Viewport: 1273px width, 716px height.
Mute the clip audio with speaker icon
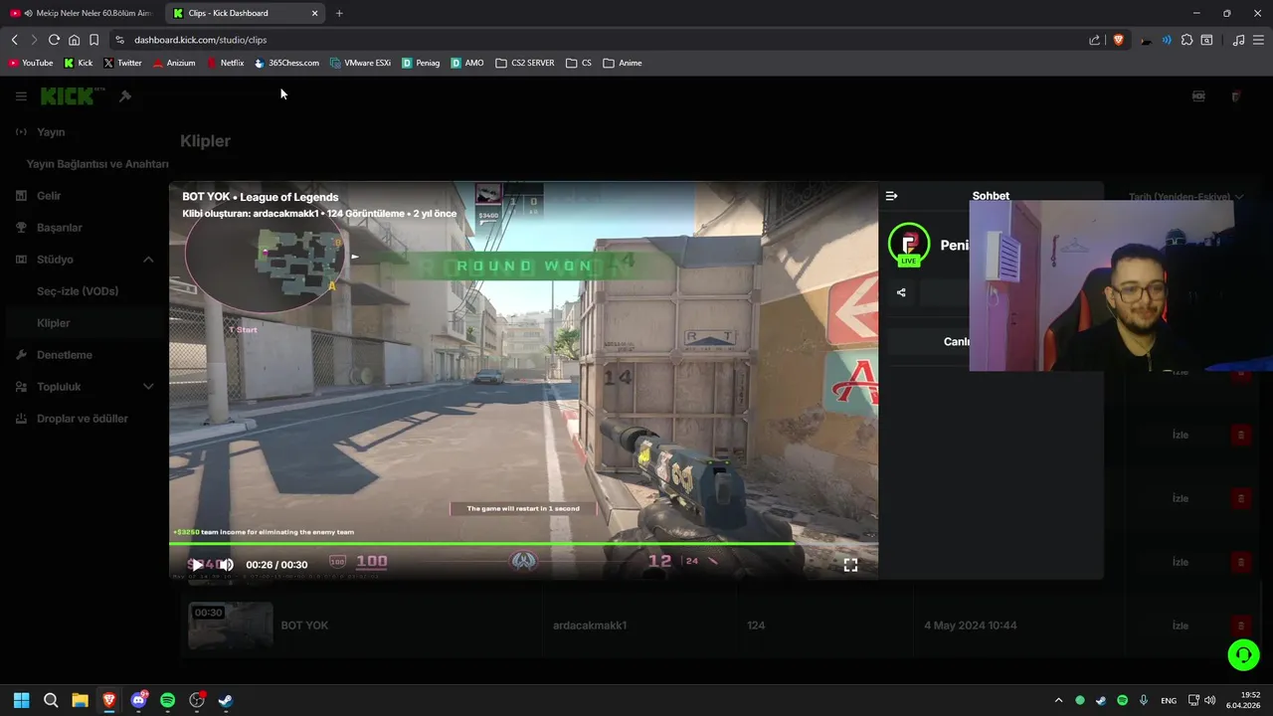point(226,565)
